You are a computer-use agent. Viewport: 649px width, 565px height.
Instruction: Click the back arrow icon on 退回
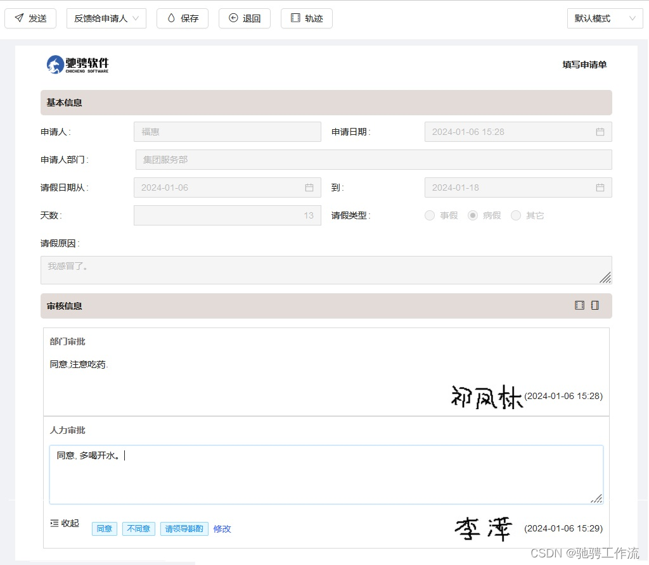[x=233, y=18]
